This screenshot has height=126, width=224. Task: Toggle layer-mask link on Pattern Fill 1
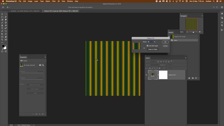(x=158, y=75)
